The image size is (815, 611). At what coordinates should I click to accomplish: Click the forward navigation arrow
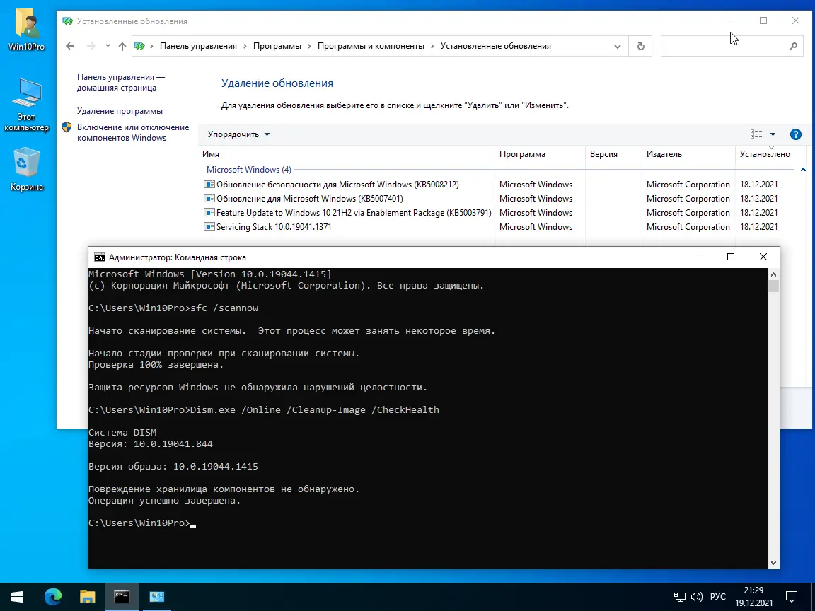(91, 46)
